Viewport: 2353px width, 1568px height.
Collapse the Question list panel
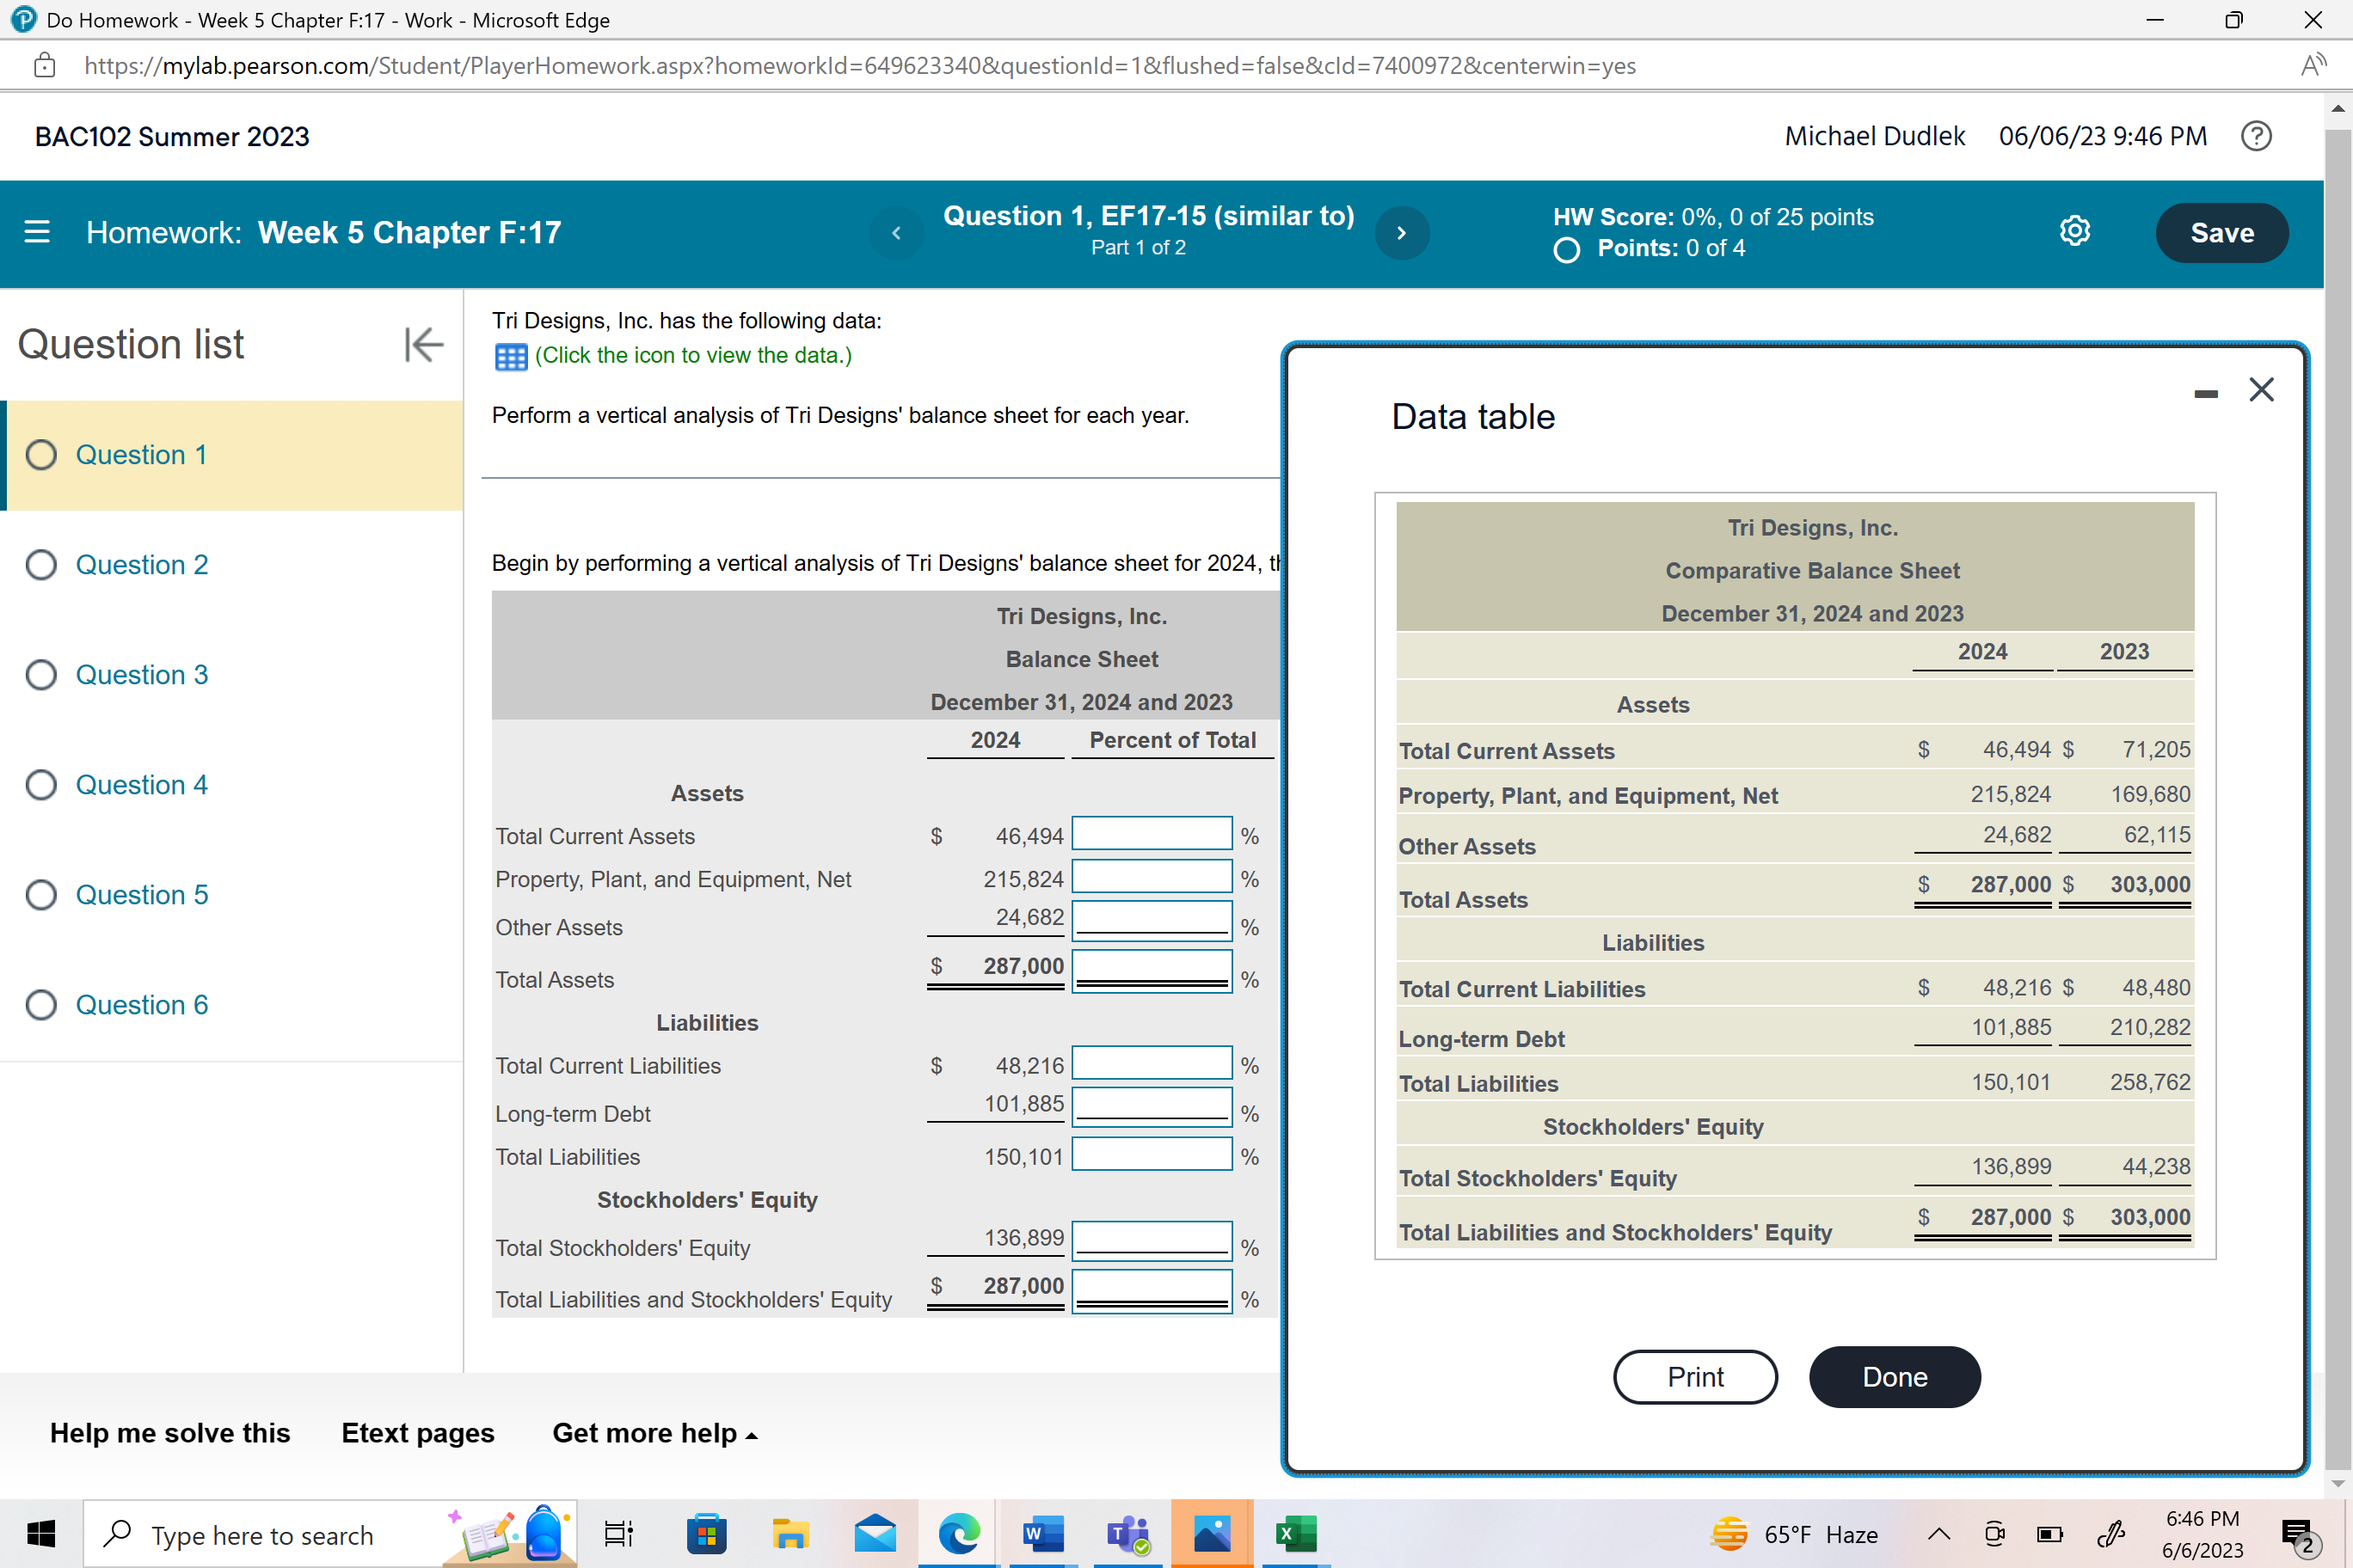click(423, 344)
